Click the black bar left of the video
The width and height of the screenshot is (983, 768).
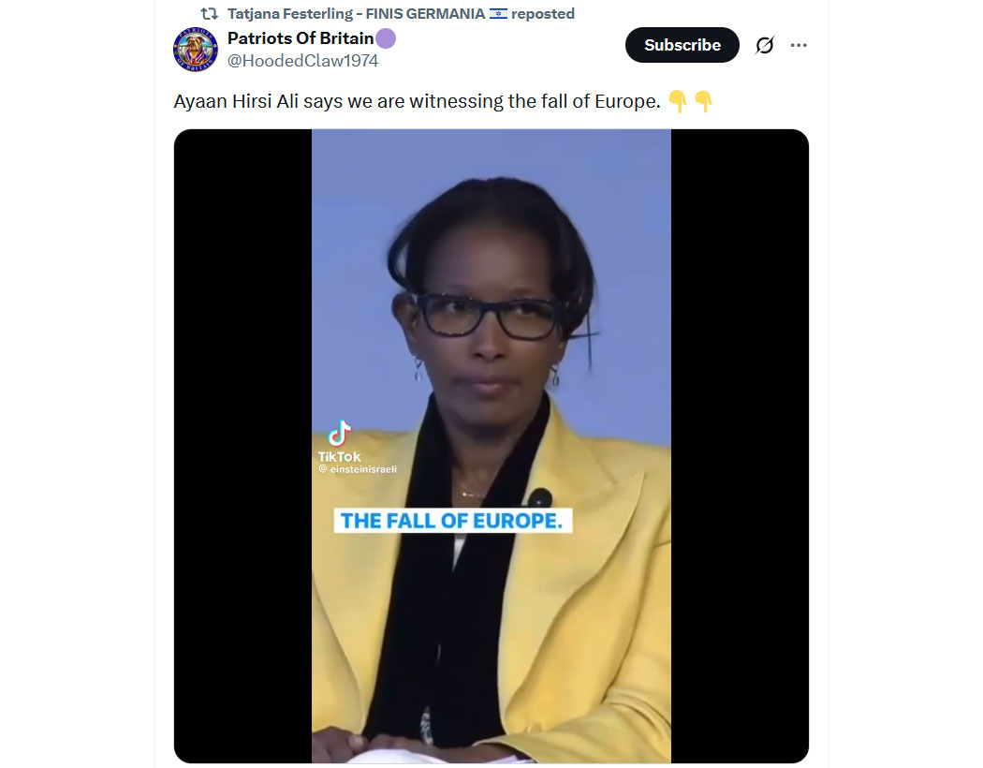pos(242,446)
